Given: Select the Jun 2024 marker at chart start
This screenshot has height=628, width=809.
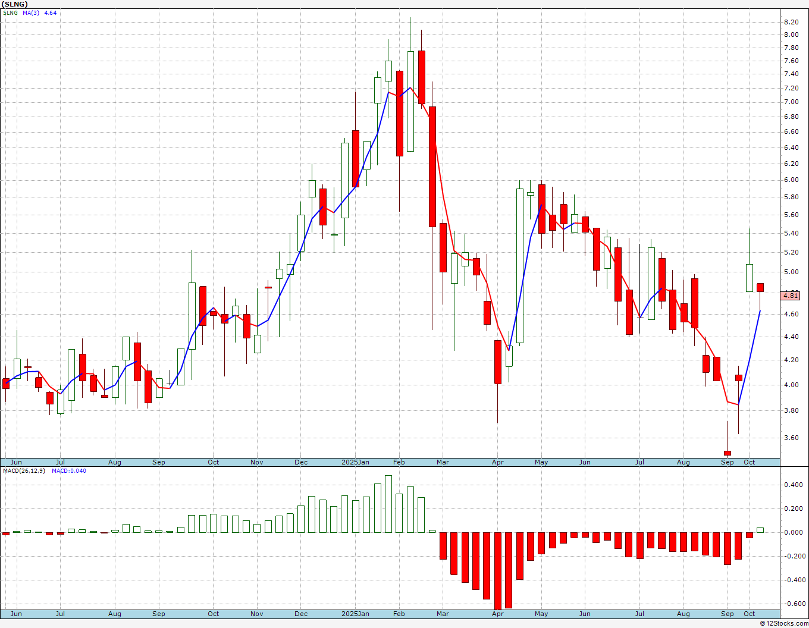Looking at the screenshot, I should (x=16, y=462).
